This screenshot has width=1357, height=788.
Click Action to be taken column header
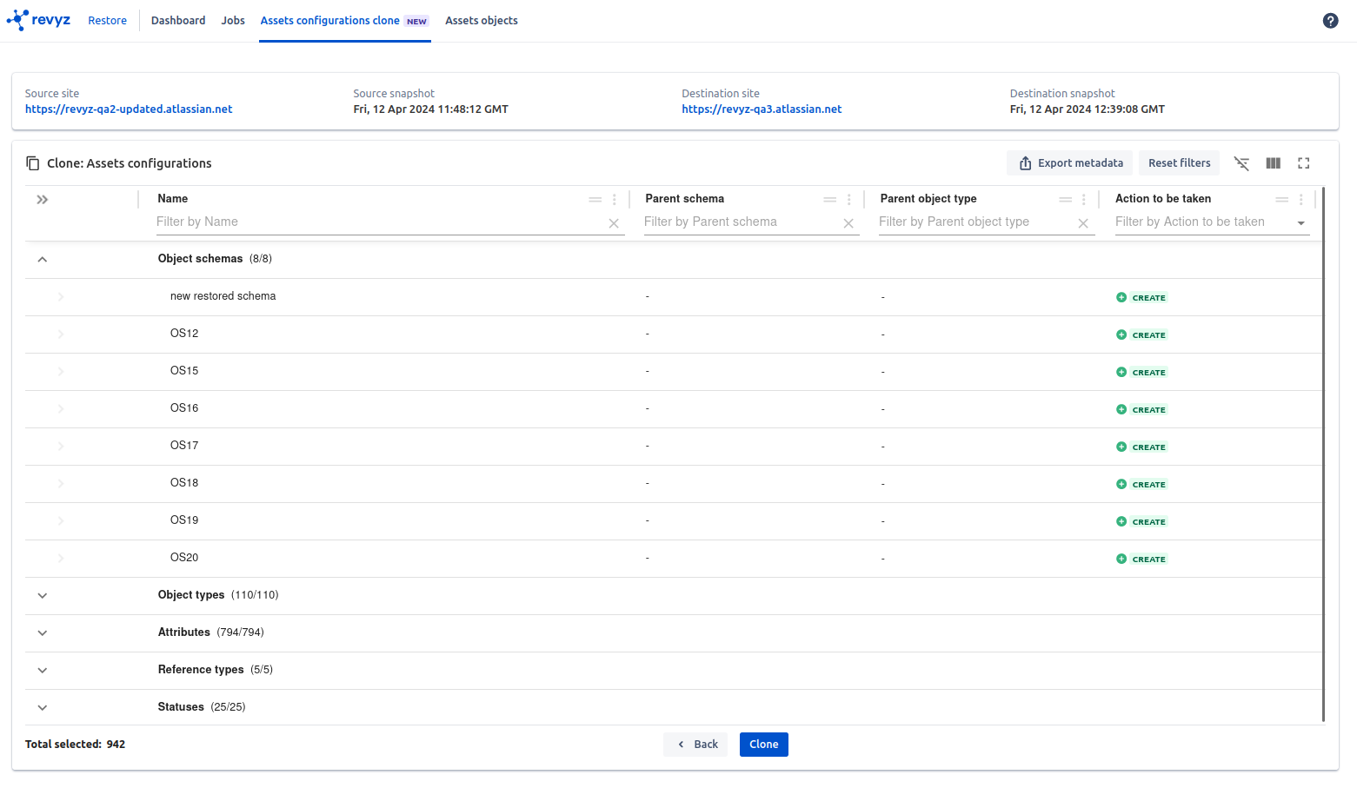coord(1163,199)
